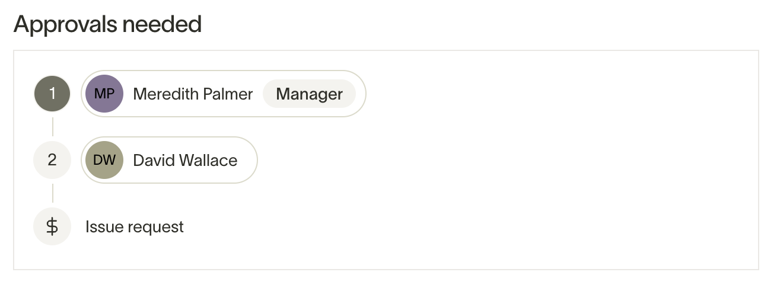This screenshot has height=288, width=777.
Task: Select the dollar sign icon
Action: pos(52,226)
